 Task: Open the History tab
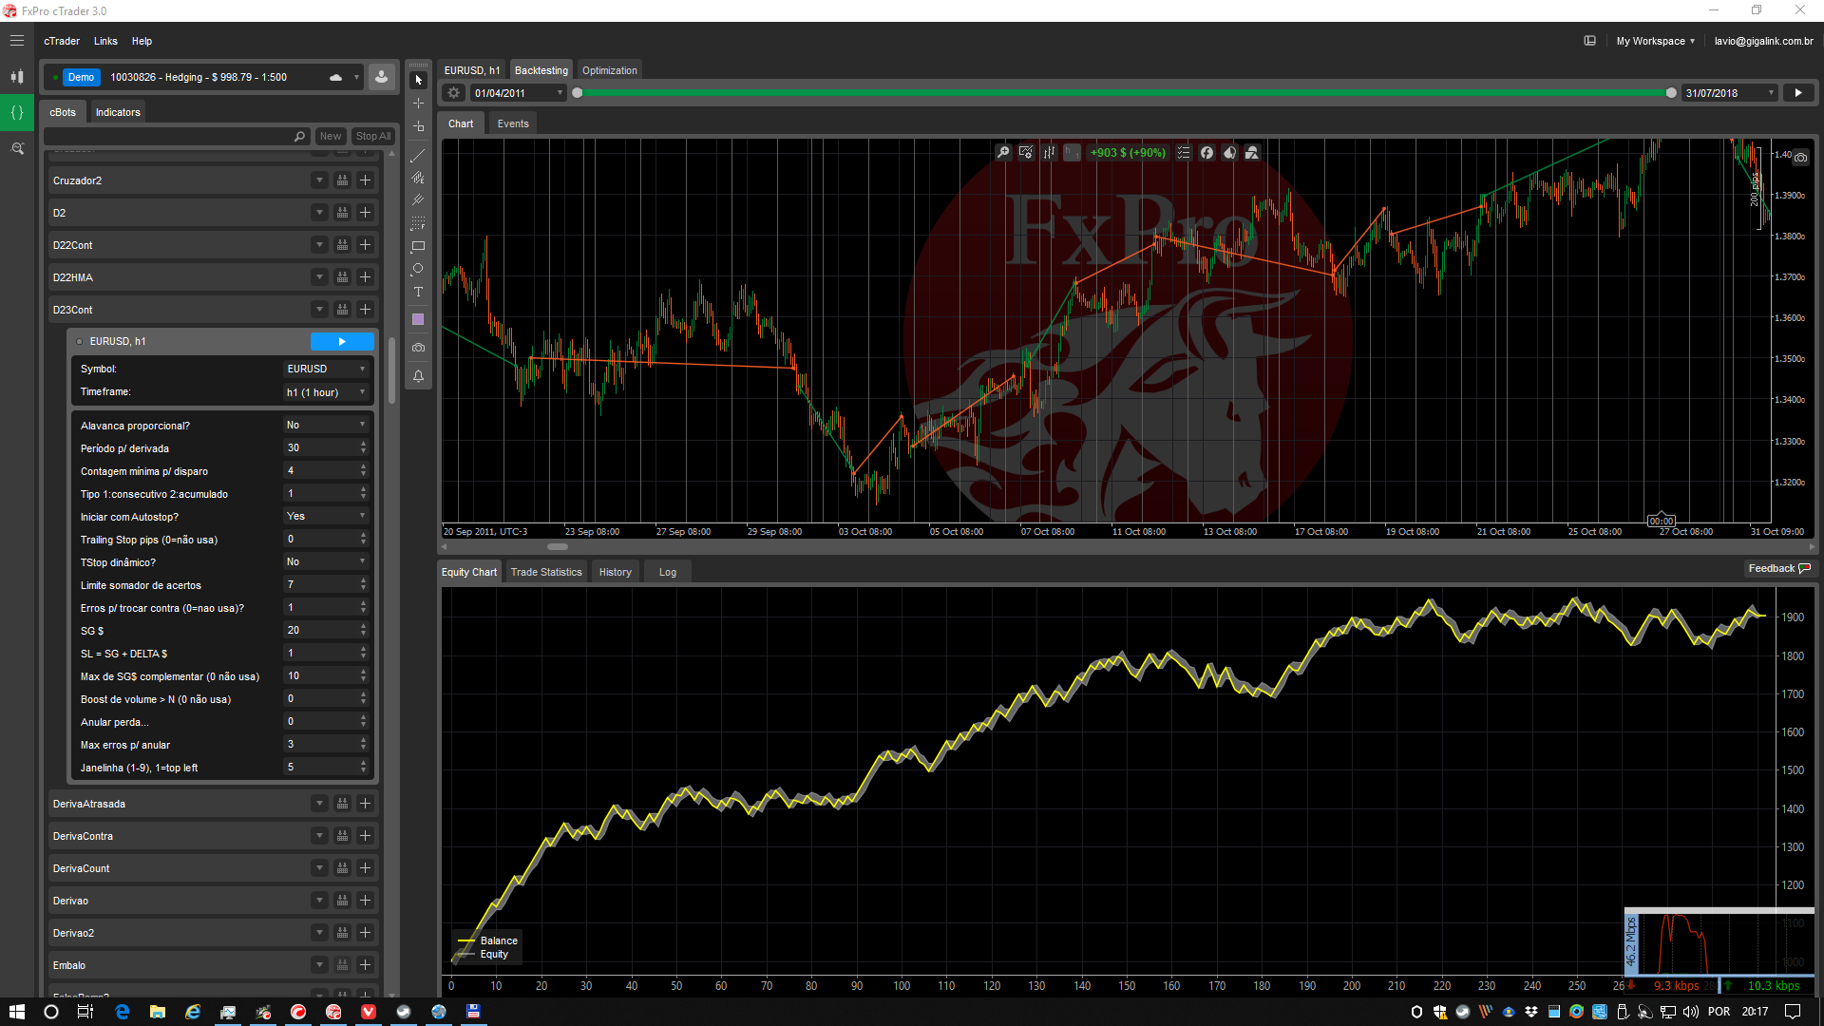click(x=616, y=572)
